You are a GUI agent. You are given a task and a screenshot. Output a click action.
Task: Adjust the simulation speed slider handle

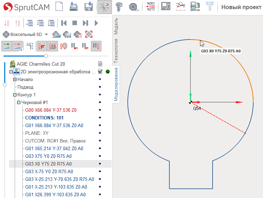point(46,56)
